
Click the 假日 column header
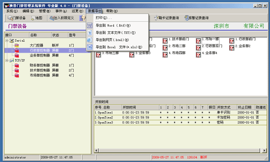[212, 108]
